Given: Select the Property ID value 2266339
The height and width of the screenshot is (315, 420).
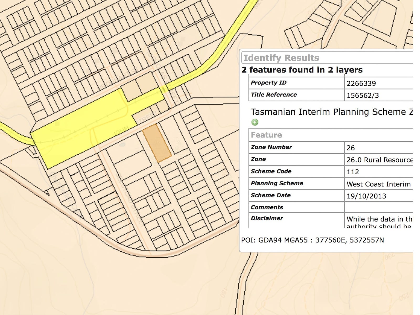Looking at the screenshot, I should click(x=361, y=83).
